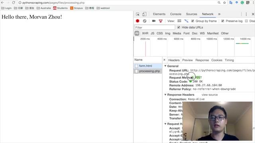
Task: Filter requests by Media
Action: [177, 33]
